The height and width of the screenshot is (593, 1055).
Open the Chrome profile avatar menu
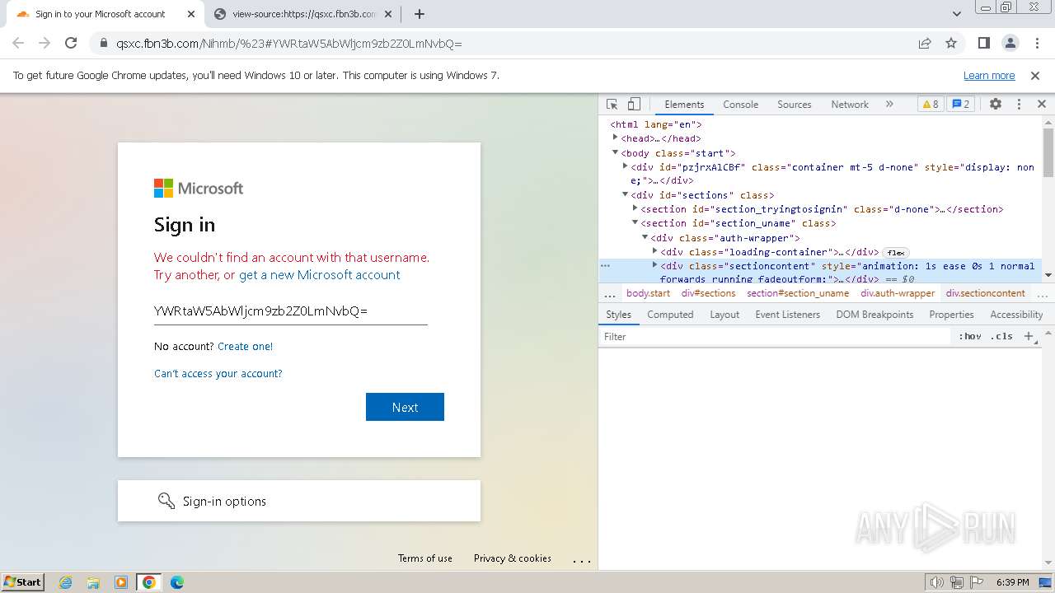click(x=1010, y=44)
